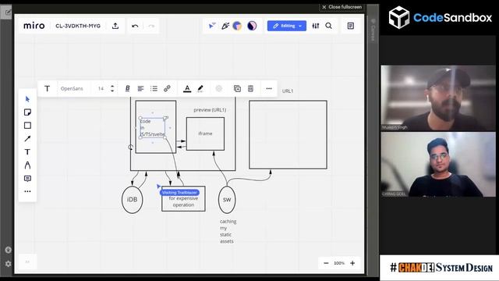
Task: Select the comment tool
Action: [27, 179]
